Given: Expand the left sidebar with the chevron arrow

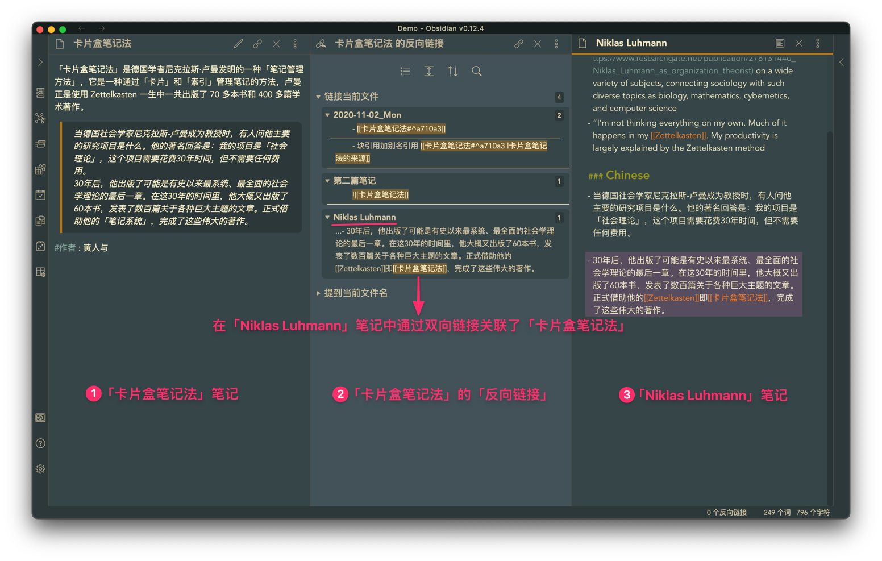Looking at the screenshot, I should (x=40, y=62).
